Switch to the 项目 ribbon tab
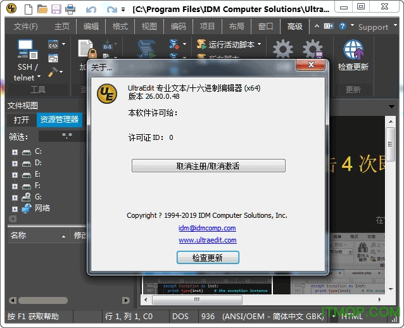404x328 pixels. tap(208, 27)
